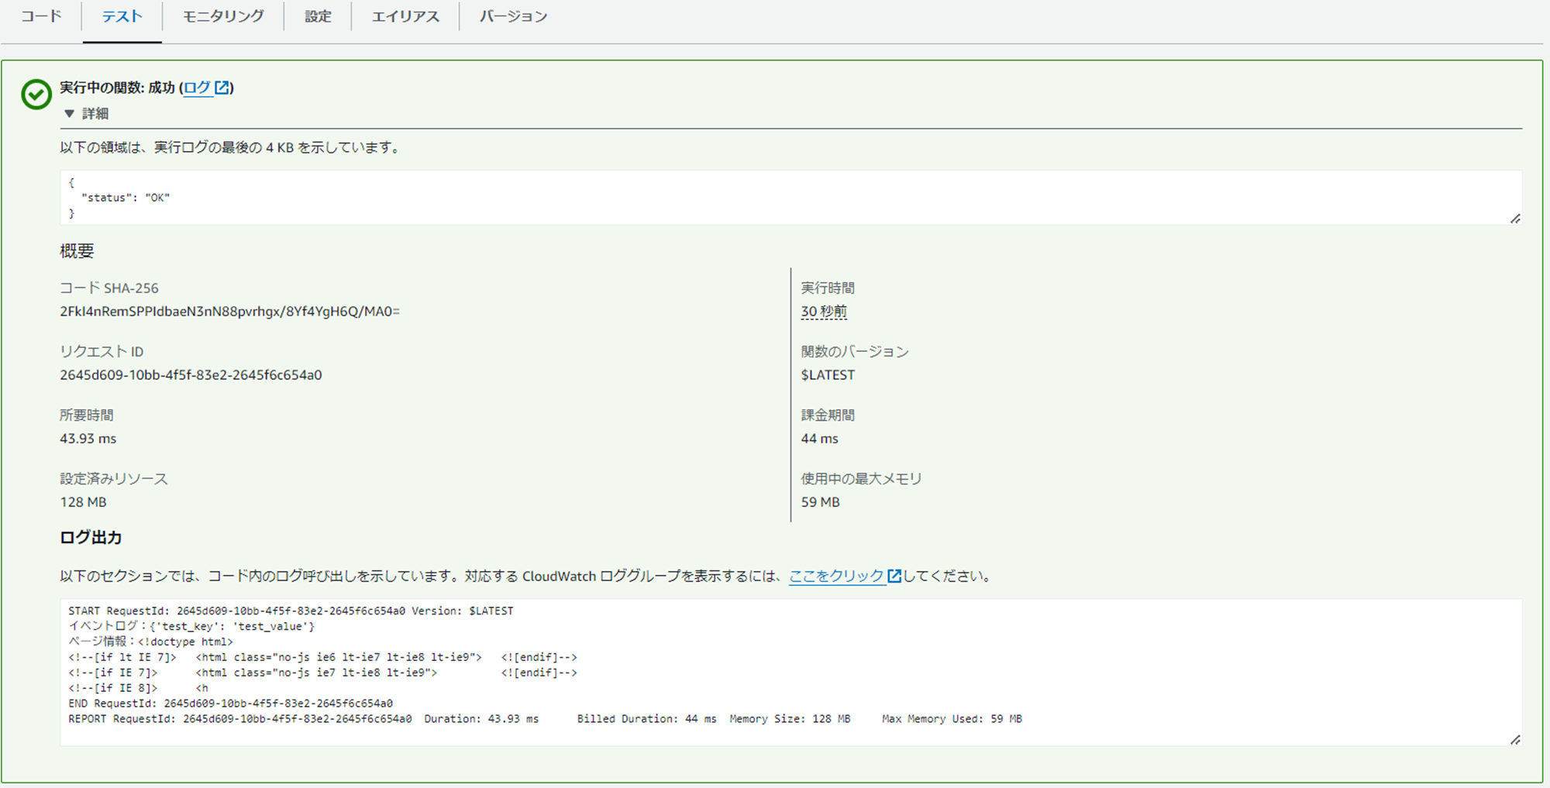Screen dimensions: 1550x788
Task: Click resize handle of the log output box
Action: (1515, 740)
